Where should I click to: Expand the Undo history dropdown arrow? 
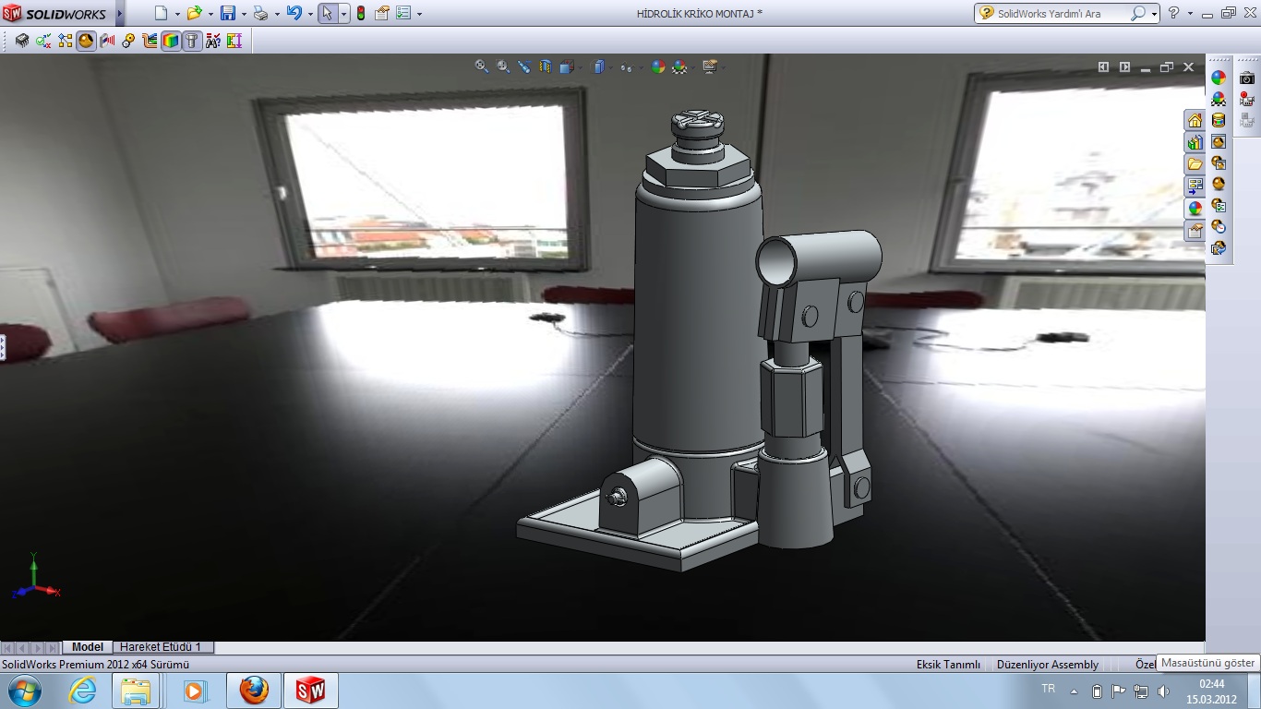(309, 14)
